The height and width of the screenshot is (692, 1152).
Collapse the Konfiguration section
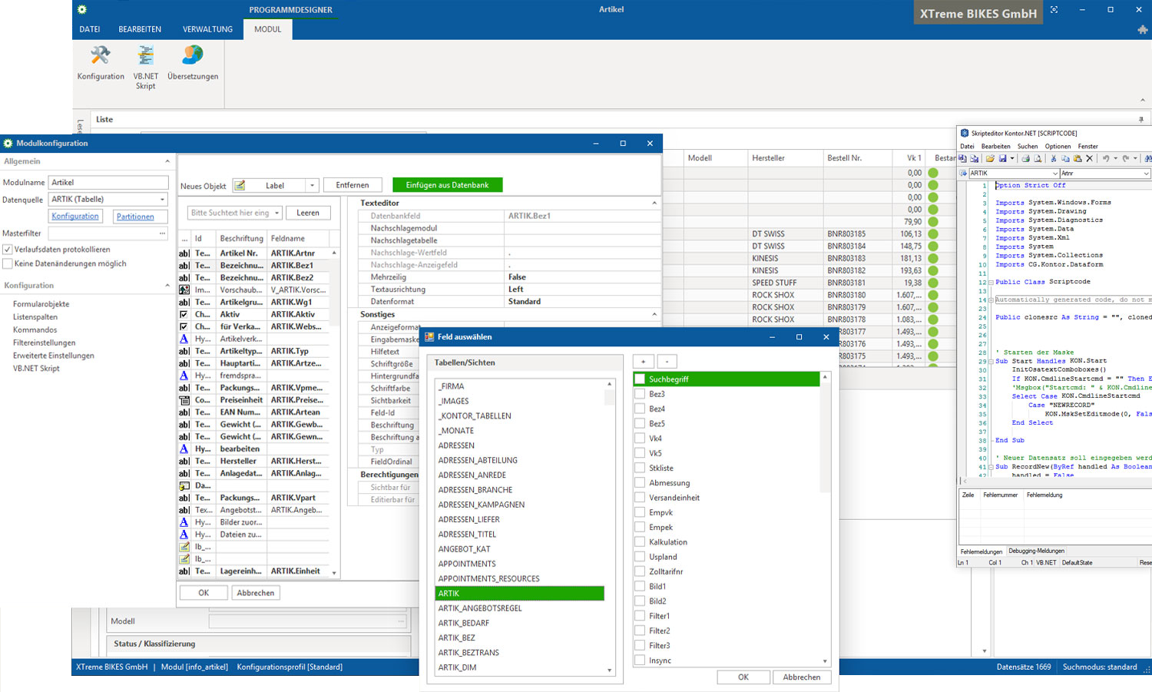point(167,286)
